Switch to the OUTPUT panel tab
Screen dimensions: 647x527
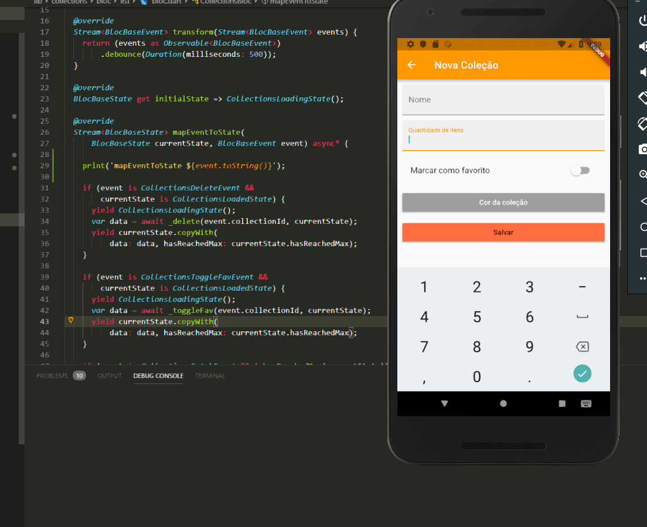110,376
